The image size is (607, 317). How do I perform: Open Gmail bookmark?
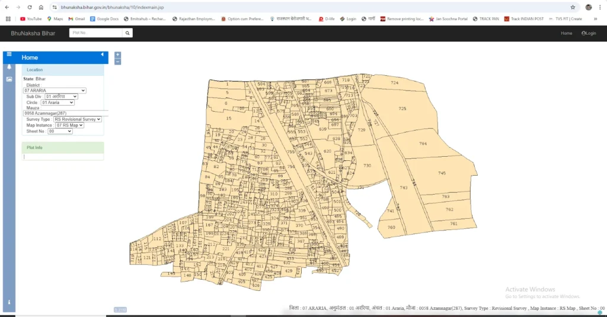click(x=76, y=18)
